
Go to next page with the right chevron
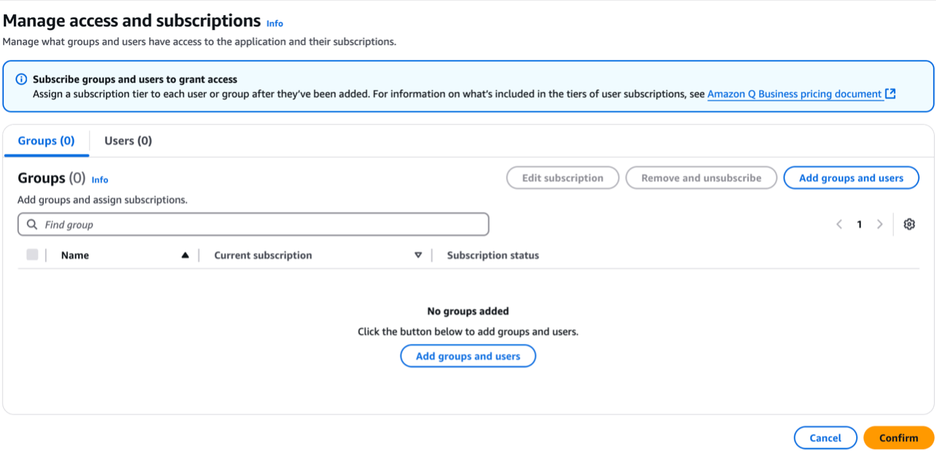880,224
